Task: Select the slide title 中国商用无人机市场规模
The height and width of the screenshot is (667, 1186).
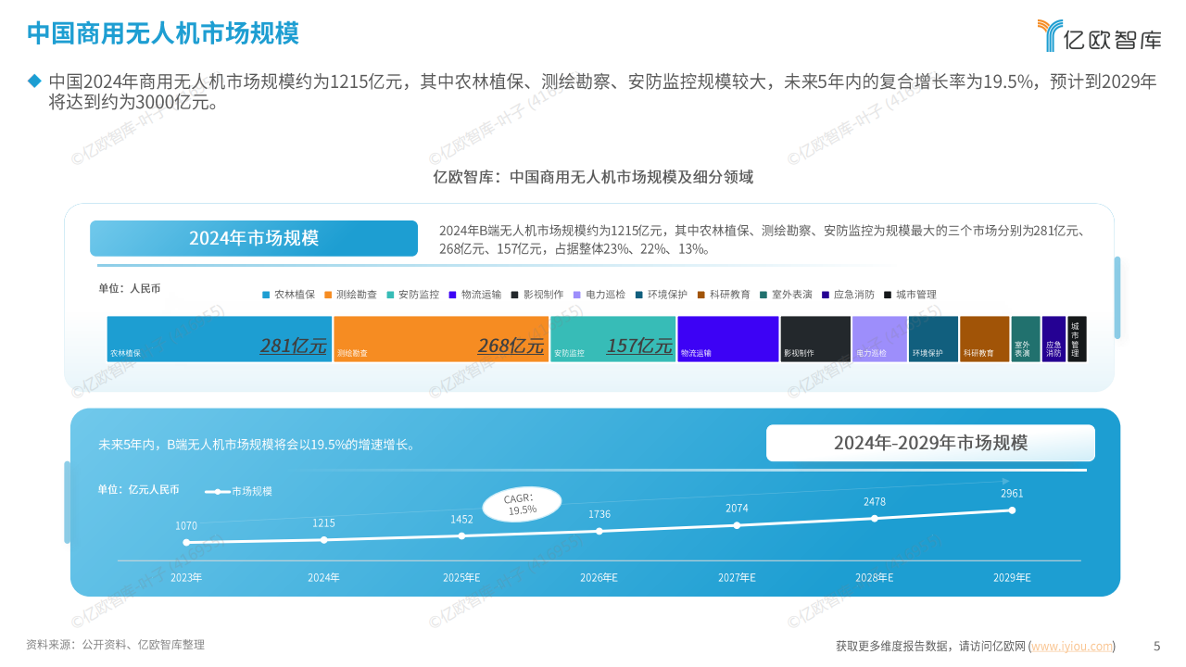Action: point(163,33)
